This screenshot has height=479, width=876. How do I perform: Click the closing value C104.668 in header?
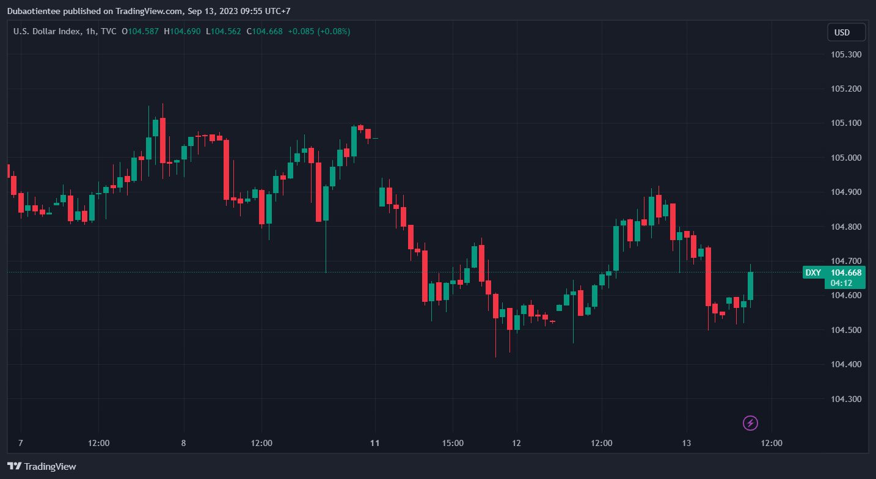(265, 31)
